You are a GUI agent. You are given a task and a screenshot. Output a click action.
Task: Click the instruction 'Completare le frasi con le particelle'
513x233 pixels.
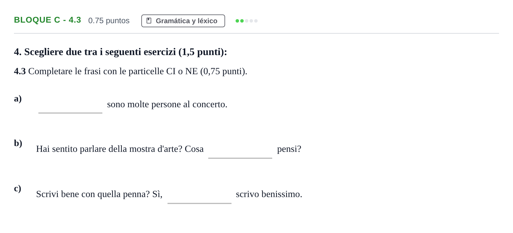(x=96, y=71)
